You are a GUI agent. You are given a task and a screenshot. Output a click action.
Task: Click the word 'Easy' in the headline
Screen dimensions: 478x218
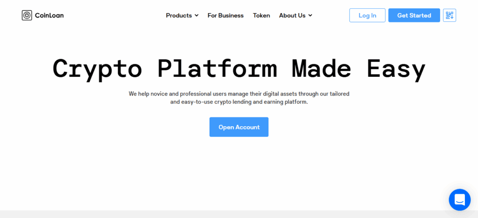[x=396, y=68]
